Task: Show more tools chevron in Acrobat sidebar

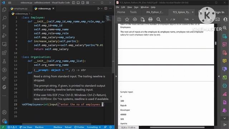Action: [x=225, y=118]
